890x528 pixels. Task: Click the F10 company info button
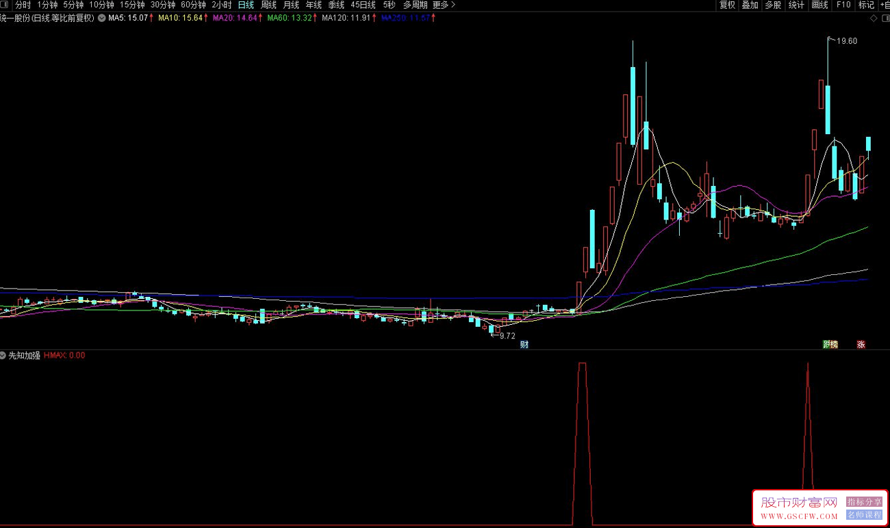point(843,5)
